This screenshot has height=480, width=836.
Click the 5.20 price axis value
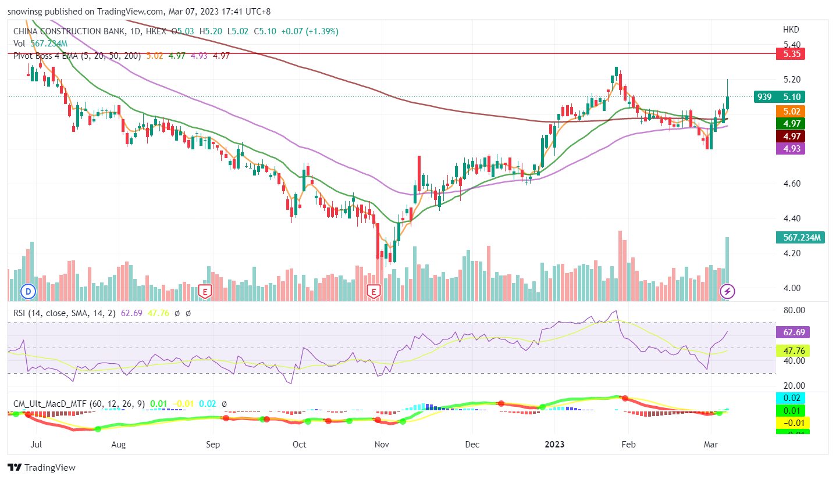791,80
